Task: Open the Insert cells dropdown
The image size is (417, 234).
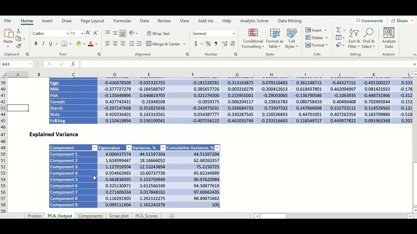Action: pyautogui.click(x=325, y=30)
